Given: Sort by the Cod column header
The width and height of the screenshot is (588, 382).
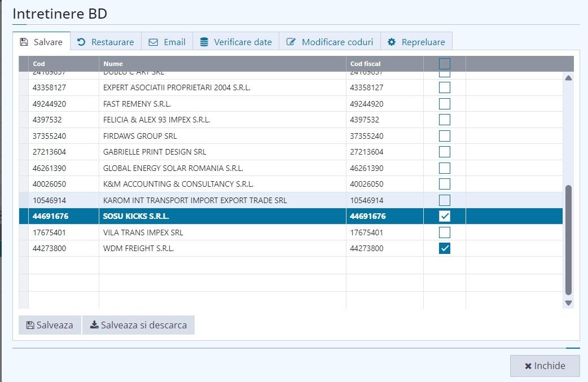Looking at the screenshot, I should [x=64, y=64].
